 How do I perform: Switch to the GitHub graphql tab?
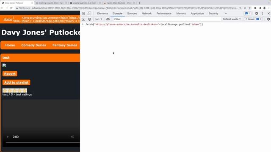[85, 3]
